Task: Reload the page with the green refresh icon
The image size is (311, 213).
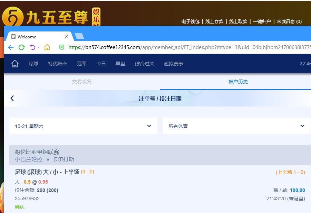Action: point(21,47)
